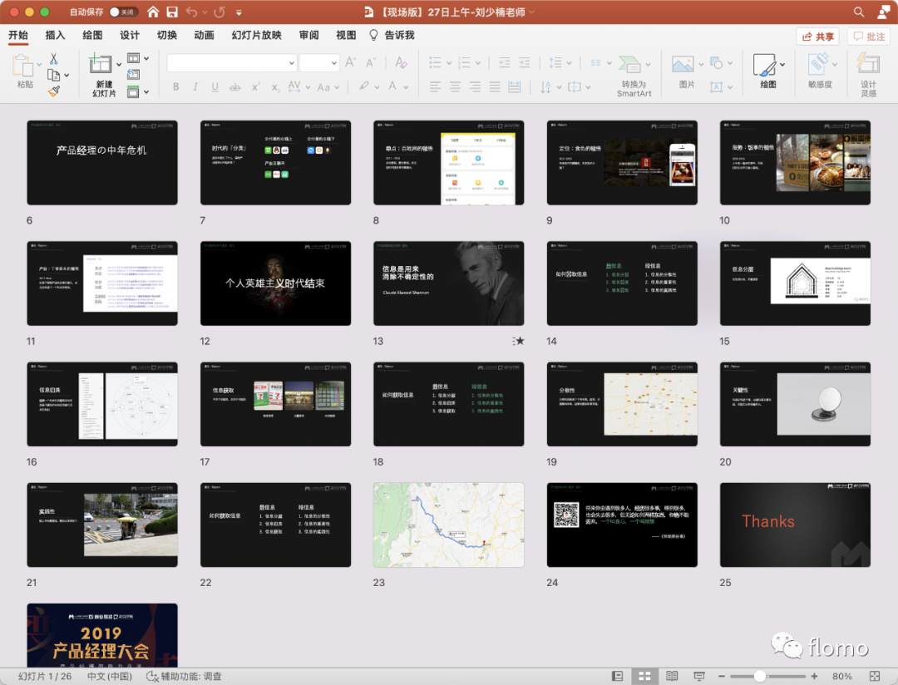Click the 敏感度 sensitivity icon
This screenshot has height=685, width=898.
820,71
